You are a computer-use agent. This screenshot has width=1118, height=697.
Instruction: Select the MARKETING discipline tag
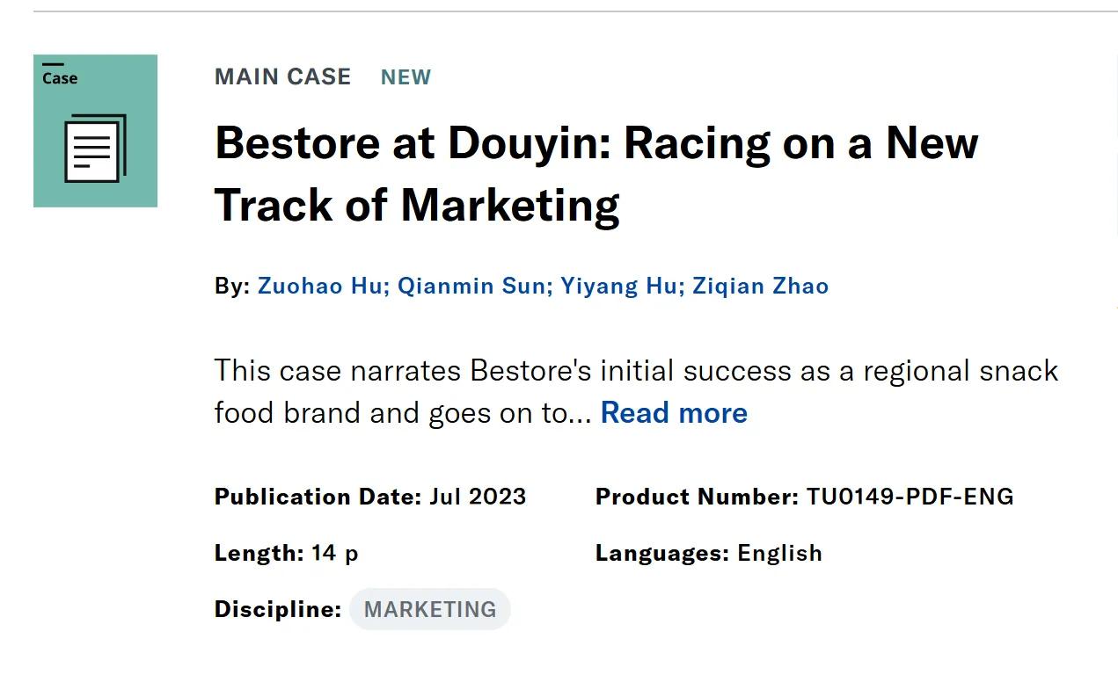(x=430, y=609)
